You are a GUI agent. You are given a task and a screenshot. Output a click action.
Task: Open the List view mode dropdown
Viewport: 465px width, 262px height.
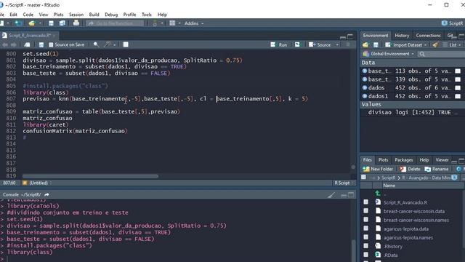pyautogui.click(x=452, y=45)
